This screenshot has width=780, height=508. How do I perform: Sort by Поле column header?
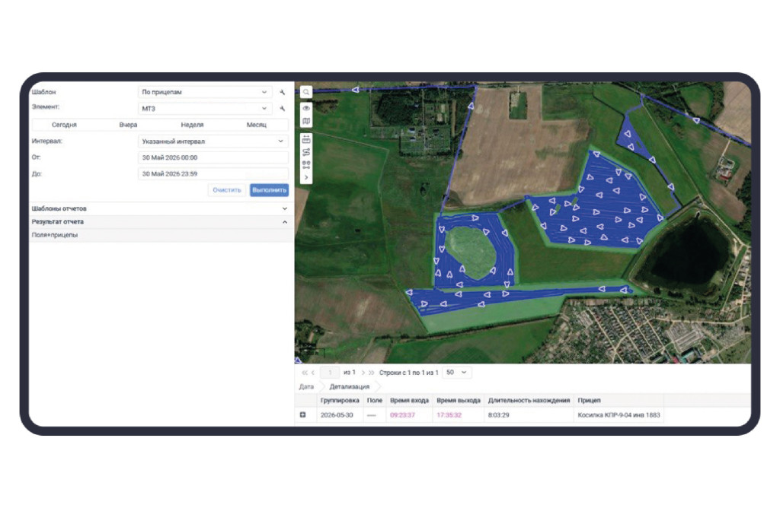click(x=375, y=400)
